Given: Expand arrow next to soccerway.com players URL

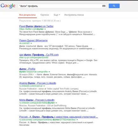Looking at the screenshot, I should [x=77, y=120].
